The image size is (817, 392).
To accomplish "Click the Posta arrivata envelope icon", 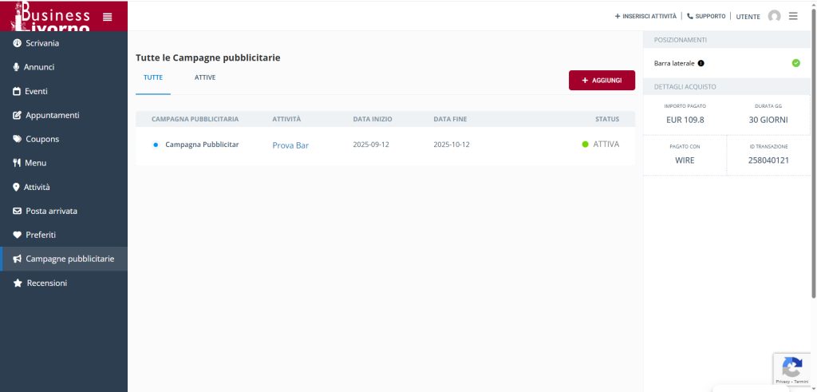I will pos(17,211).
